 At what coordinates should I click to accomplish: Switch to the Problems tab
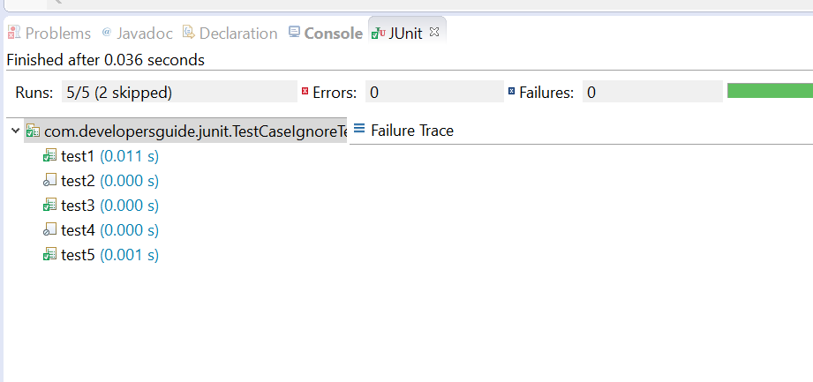click(49, 33)
